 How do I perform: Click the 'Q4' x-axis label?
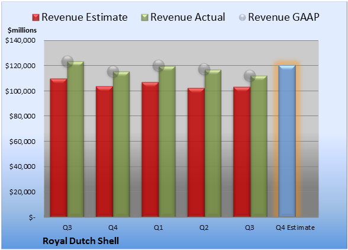coord(112,227)
